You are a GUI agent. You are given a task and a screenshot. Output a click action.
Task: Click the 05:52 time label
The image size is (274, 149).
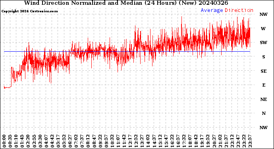[x=64, y=141]
